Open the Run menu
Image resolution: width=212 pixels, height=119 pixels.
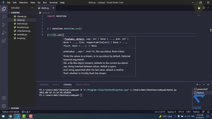(x=45, y=3)
